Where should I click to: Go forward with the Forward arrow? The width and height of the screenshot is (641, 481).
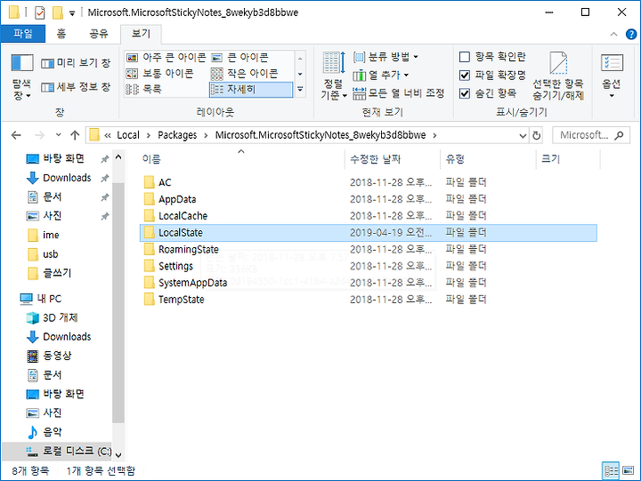(39, 135)
